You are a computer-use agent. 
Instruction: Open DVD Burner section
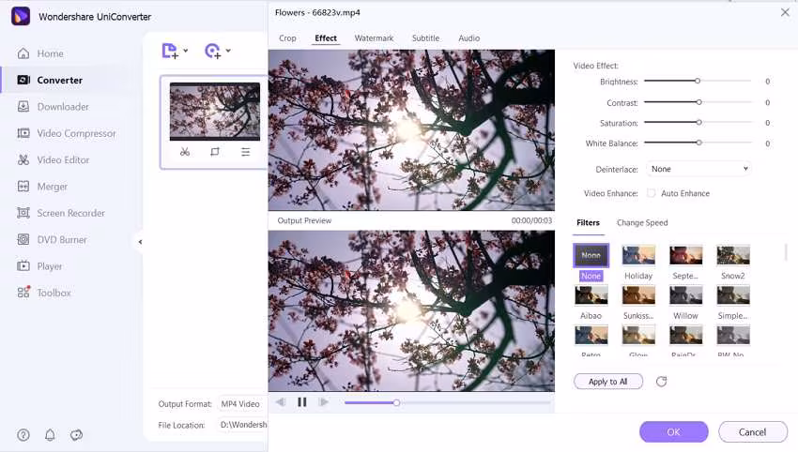click(x=52, y=239)
